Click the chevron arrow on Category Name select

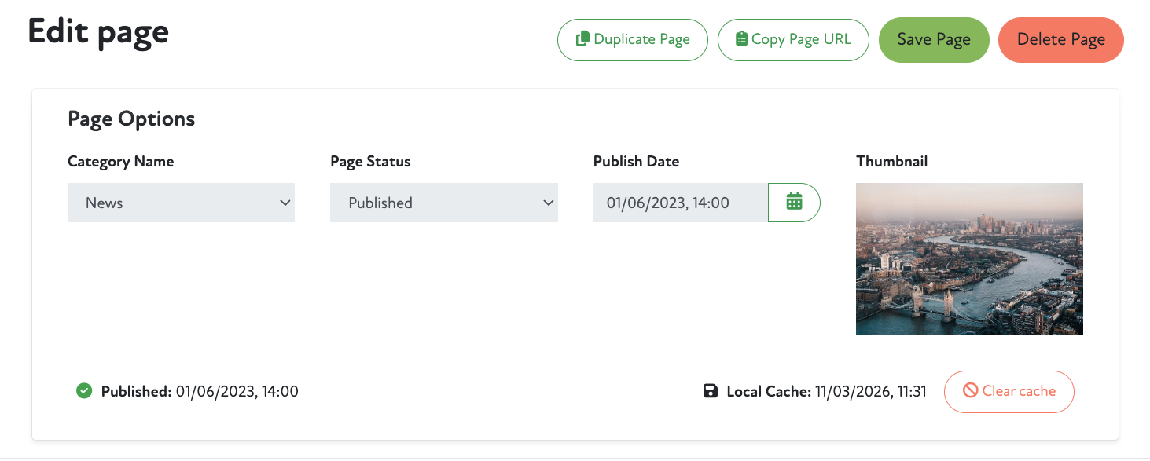[x=285, y=203]
